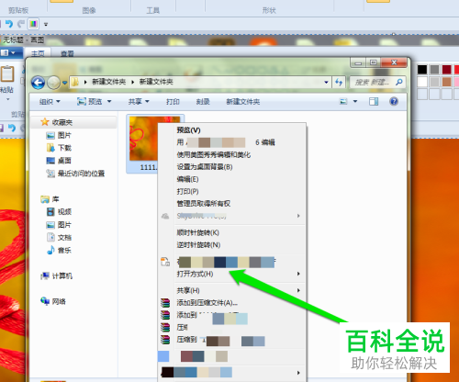Image resolution: width=459 pixels, height=382 pixels.
Task: Create a folder with 新建文件夹 button
Action: pyautogui.click(x=243, y=102)
